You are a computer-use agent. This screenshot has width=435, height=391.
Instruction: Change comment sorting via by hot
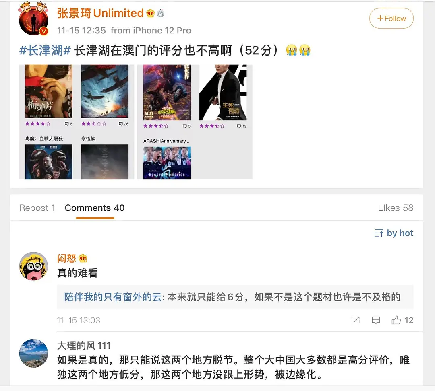tap(394, 233)
